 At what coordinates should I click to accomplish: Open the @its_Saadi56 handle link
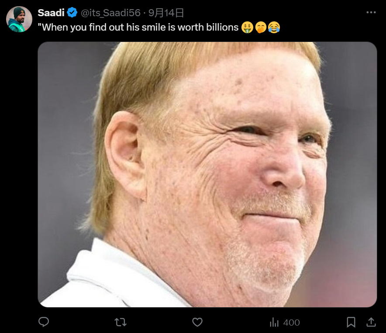pos(110,13)
